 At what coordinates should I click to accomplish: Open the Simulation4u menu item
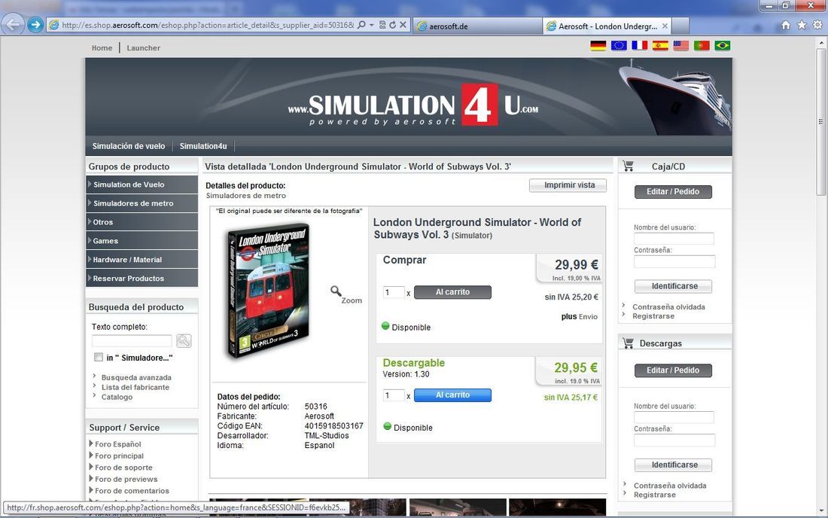[x=203, y=146]
